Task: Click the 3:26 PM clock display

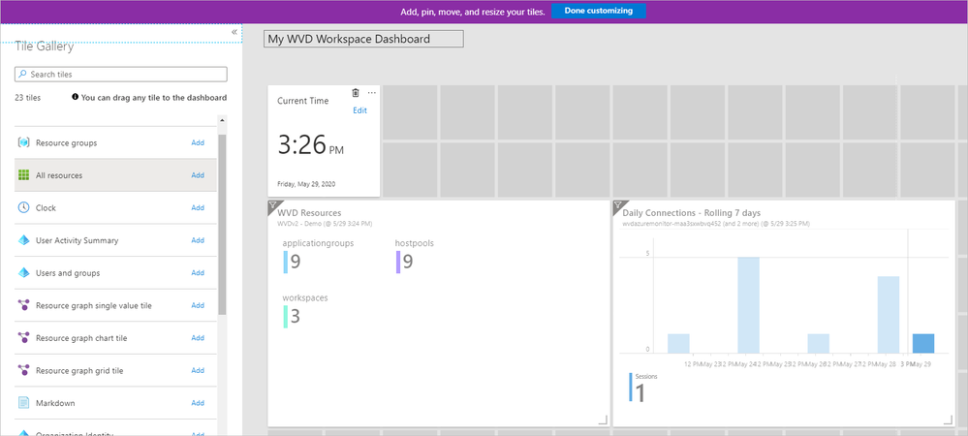Action: pyautogui.click(x=310, y=145)
